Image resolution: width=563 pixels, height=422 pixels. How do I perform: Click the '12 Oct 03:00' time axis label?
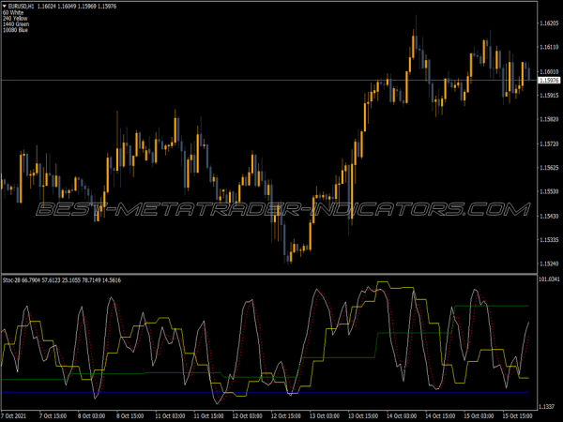pyautogui.click(x=247, y=415)
